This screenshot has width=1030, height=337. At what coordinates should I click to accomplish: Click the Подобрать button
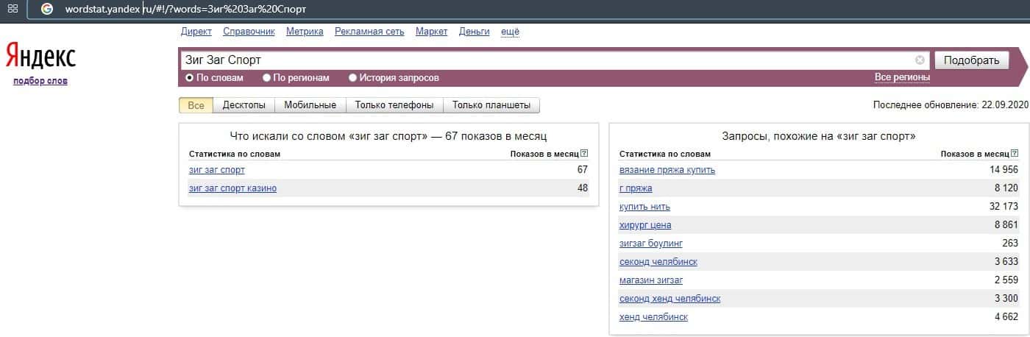coord(971,60)
